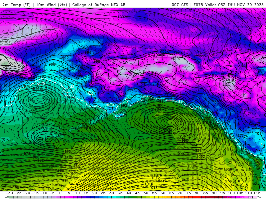Select the 100 label on temperature scale
Viewport: 266px width, 199px height.
tap(231, 193)
